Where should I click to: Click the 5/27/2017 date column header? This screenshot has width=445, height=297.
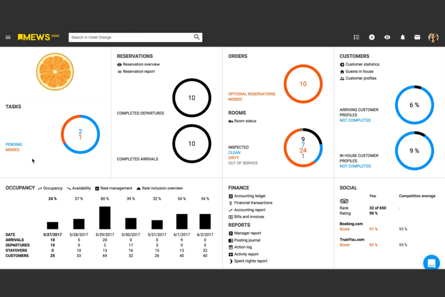coord(53,235)
